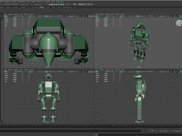
Task: Switch to the MASH shelf tab
Action: [59, 7]
